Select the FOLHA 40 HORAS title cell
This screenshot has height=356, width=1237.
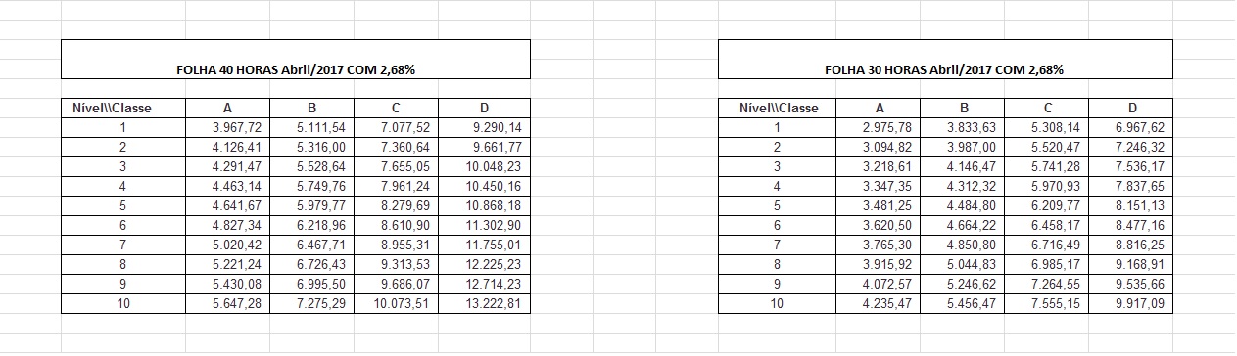coord(295,59)
